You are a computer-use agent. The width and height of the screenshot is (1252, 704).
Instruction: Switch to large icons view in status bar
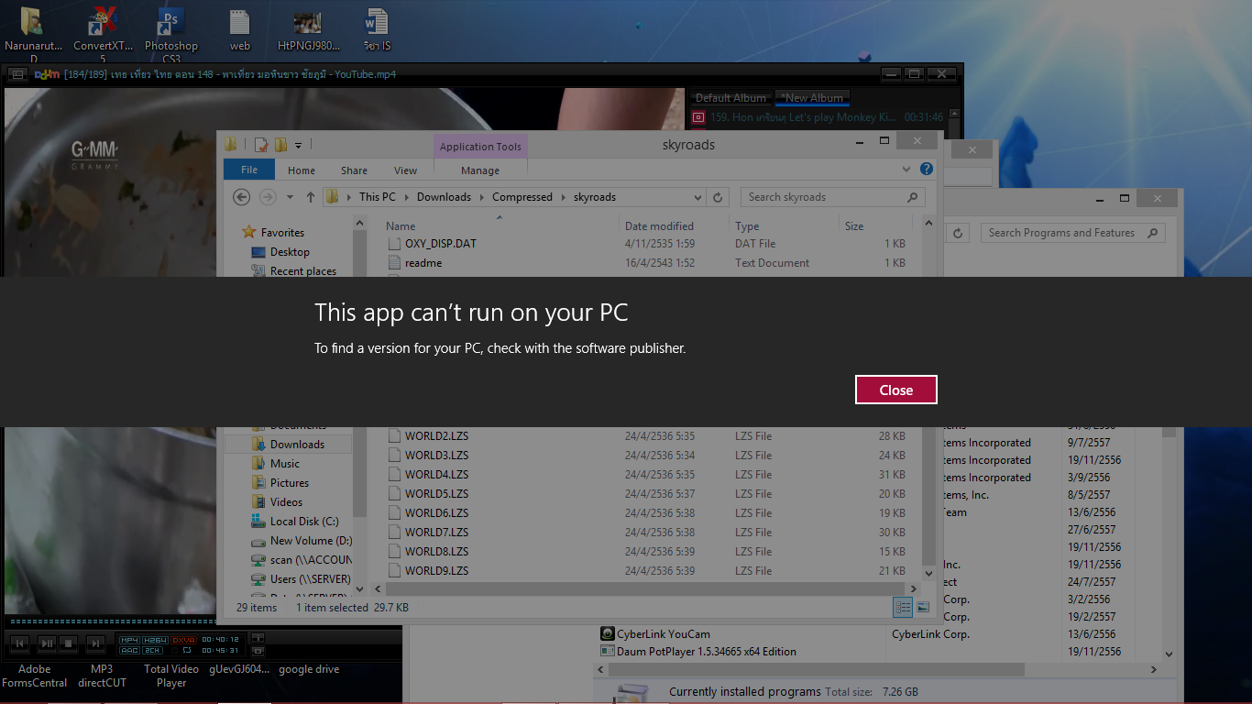coord(923,607)
